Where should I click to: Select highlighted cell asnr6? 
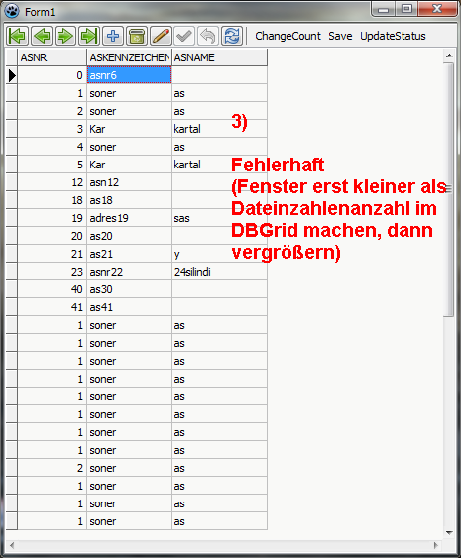[x=129, y=75]
